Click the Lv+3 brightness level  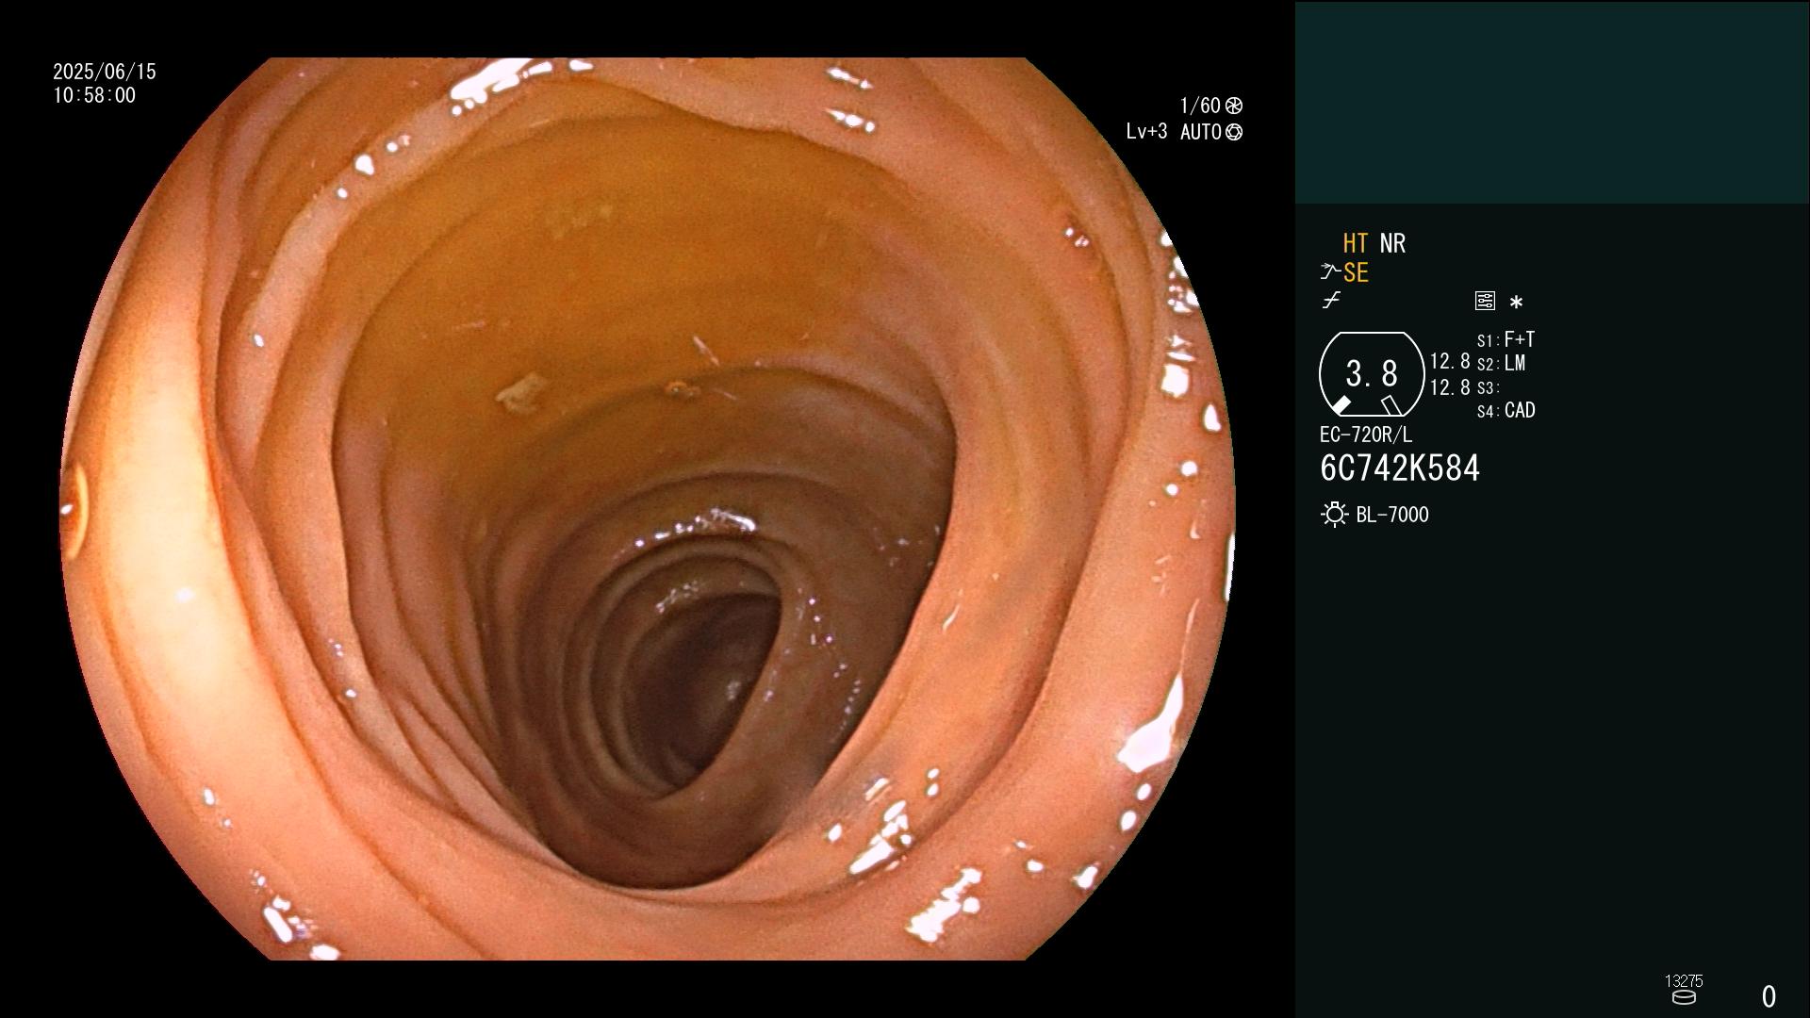[1146, 132]
